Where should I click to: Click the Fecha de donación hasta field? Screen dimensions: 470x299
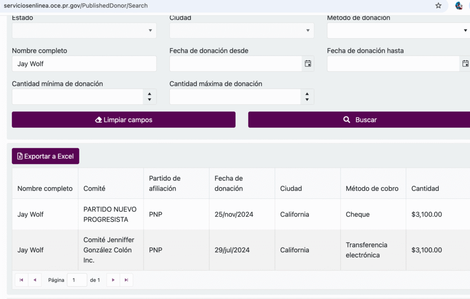pyautogui.click(x=393, y=63)
